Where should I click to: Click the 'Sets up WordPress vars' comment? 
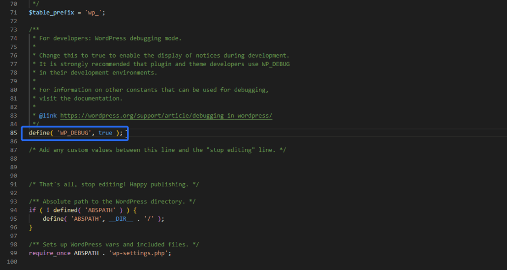114,244
